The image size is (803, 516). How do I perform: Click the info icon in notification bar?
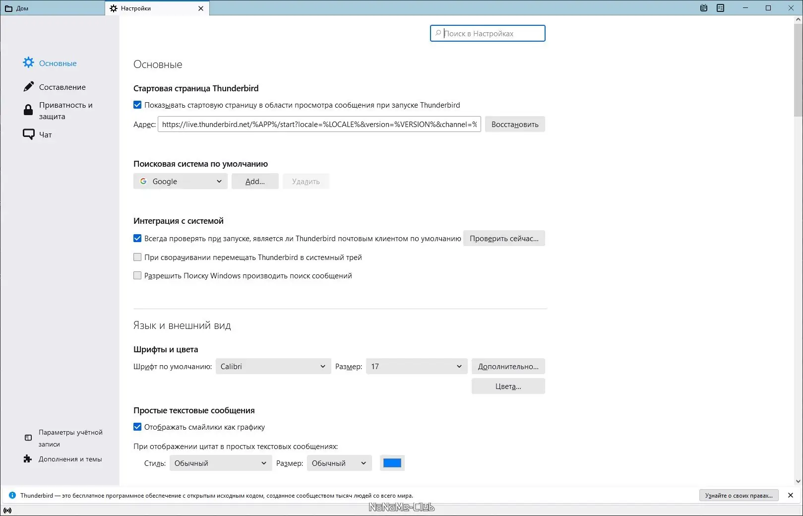coord(12,495)
